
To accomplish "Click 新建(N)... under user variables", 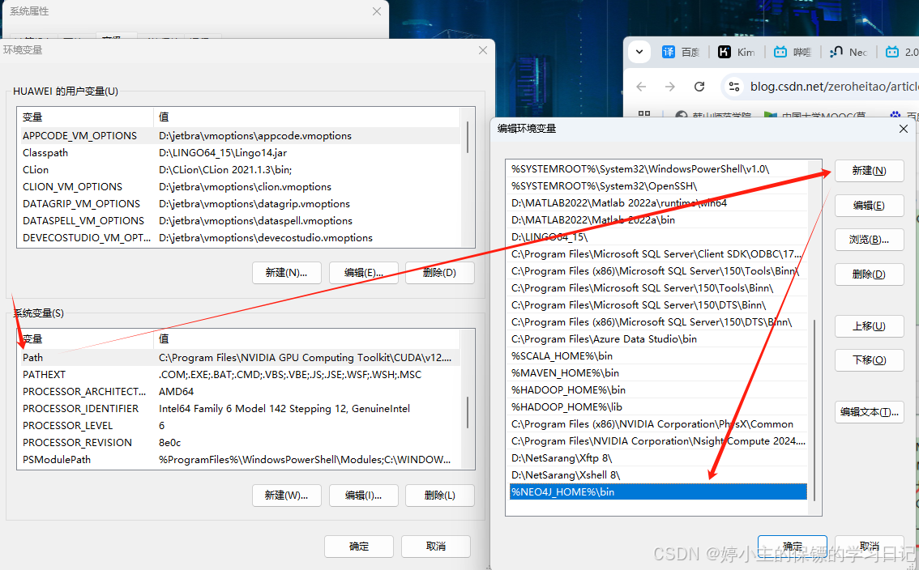I will point(287,272).
